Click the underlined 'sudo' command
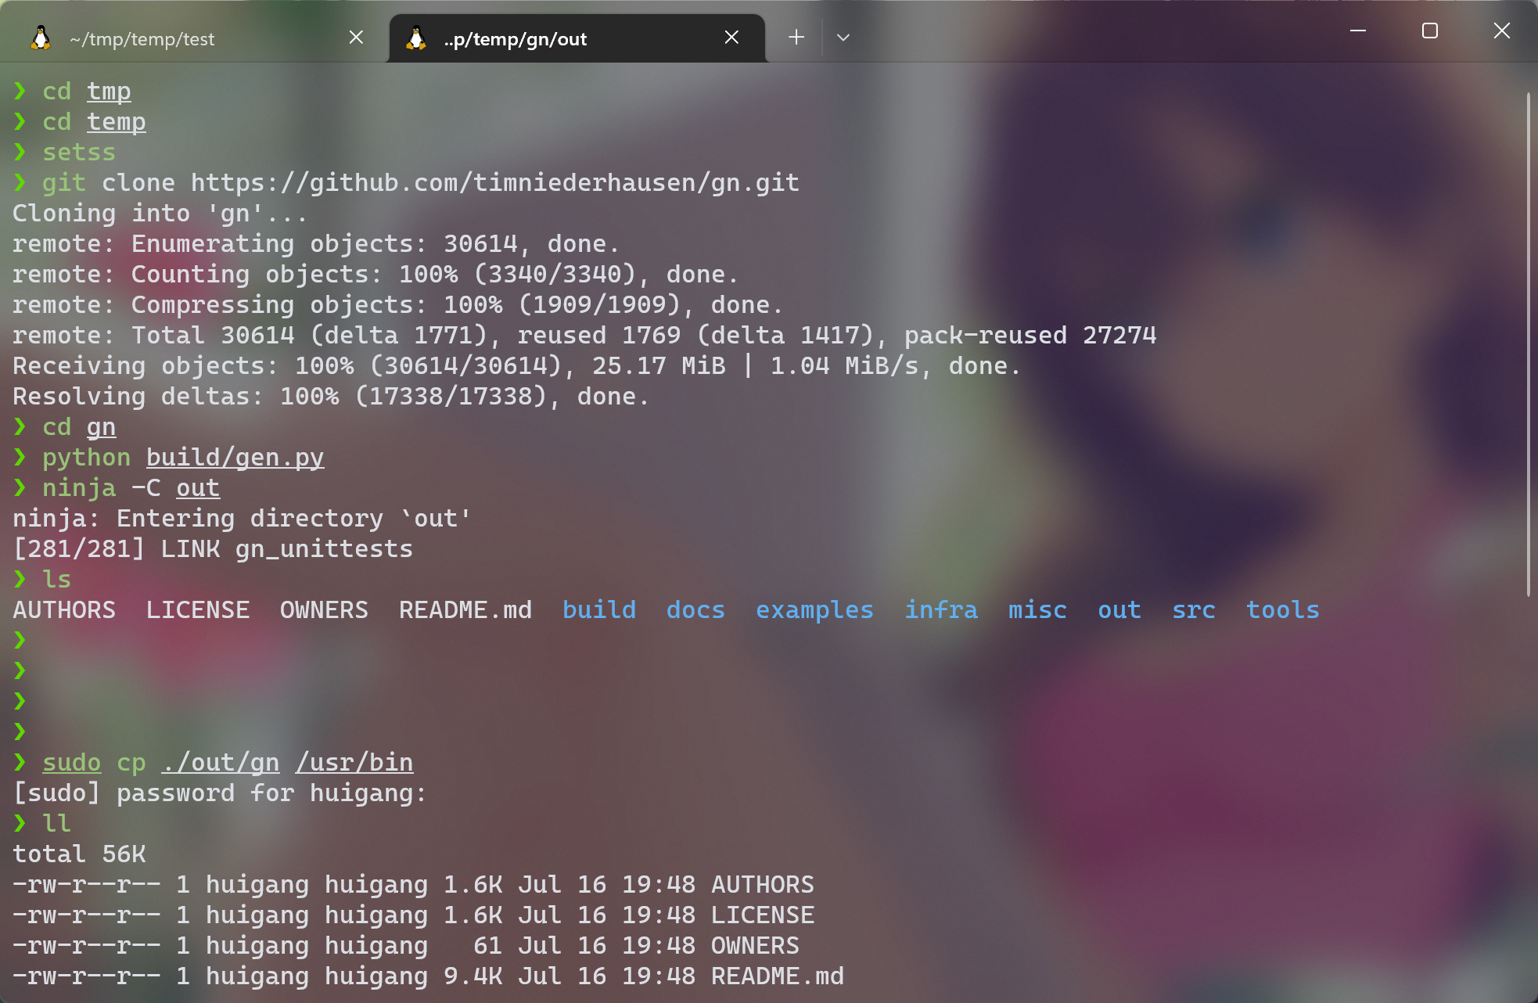1538x1003 pixels. coord(71,763)
